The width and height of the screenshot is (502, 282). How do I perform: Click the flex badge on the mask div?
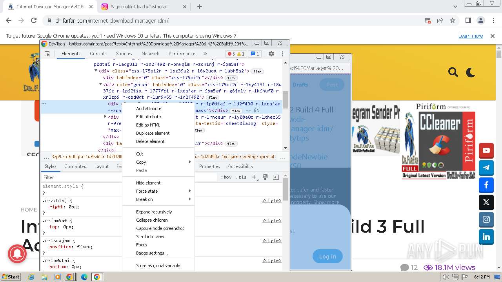(236, 111)
